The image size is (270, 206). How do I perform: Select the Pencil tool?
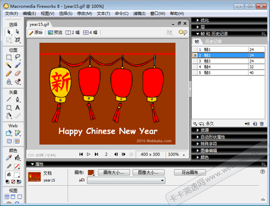(x=9, y=73)
